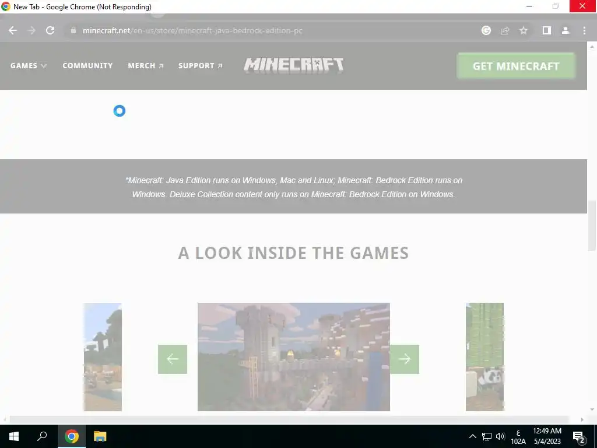
Task: Click the Chrome taskbar icon
Action: (72, 436)
